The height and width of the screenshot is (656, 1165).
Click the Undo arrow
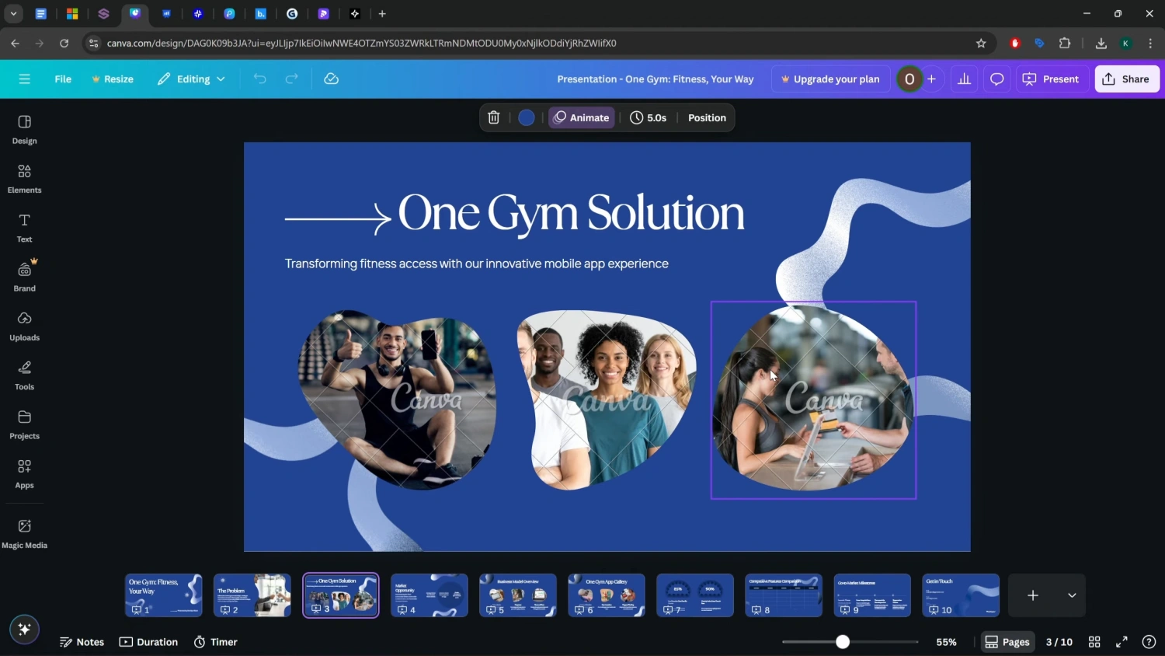[x=259, y=79]
